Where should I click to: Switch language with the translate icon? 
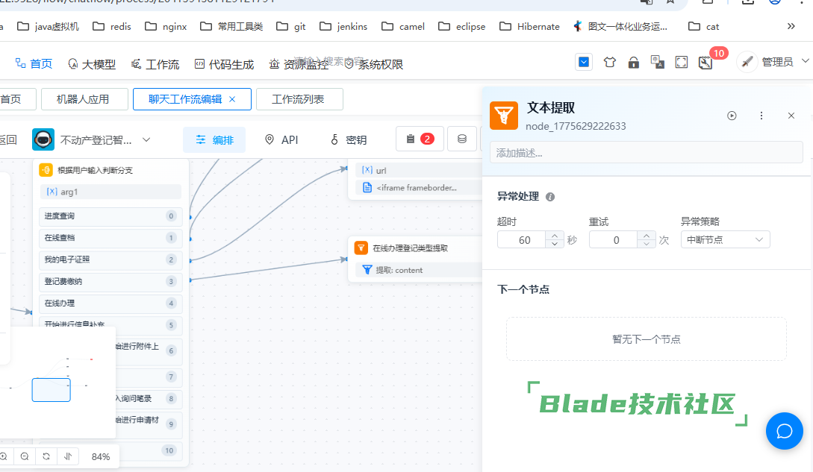click(657, 63)
